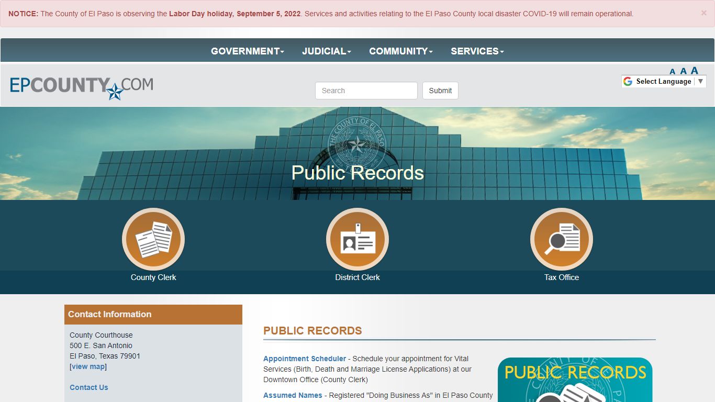Open the County Clerk records icon
715x402 pixels.
coord(153,239)
